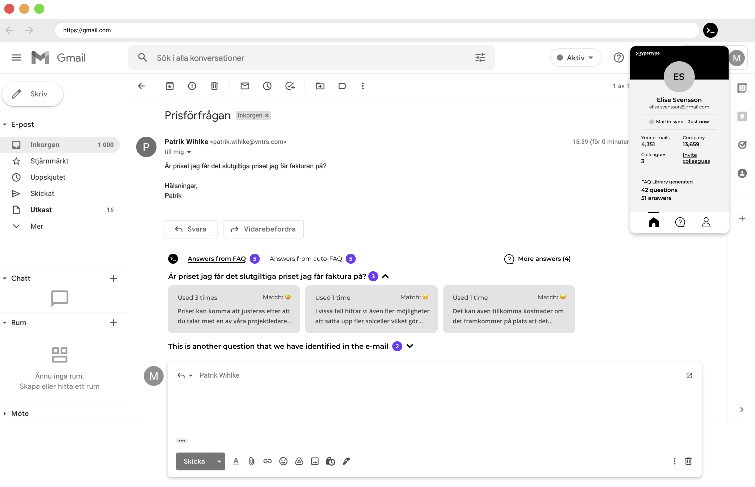The image size is (755, 487).
Task: Click the Svara reply button
Action: pyautogui.click(x=191, y=229)
